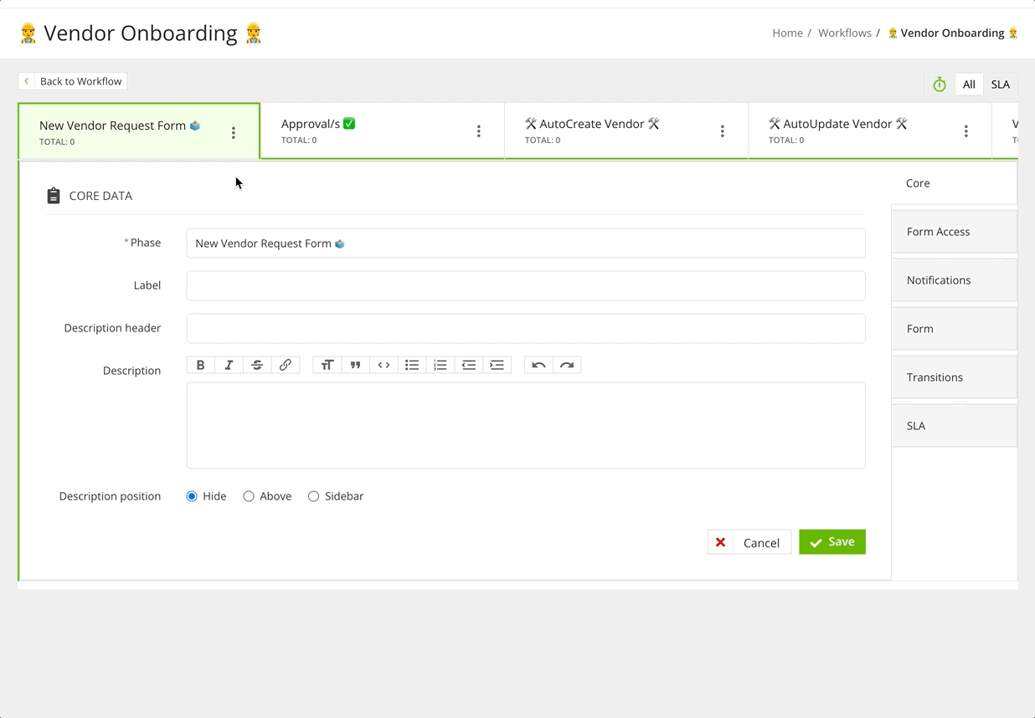Toggle bold formatting in description editor
Screen dimensions: 1035x718
[x=200, y=364]
